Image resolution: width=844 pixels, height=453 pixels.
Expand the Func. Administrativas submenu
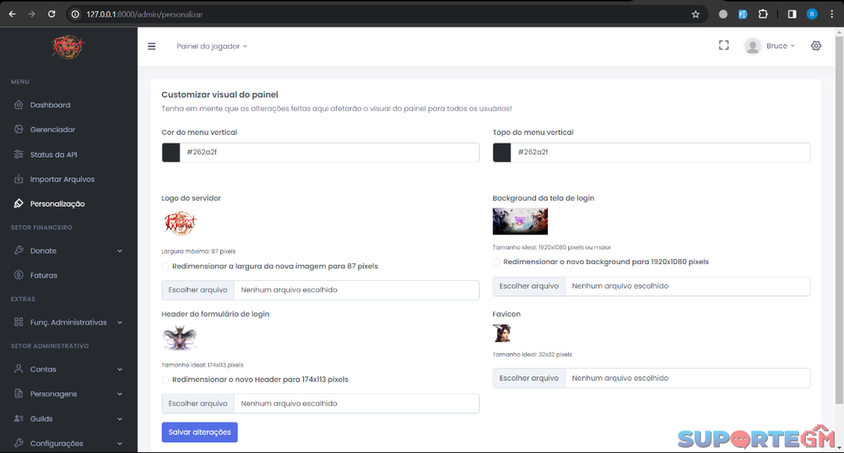click(x=68, y=322)
